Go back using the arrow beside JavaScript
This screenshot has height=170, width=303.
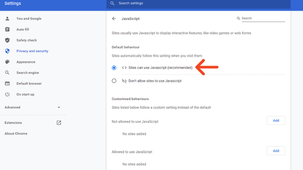coord(114,19)
